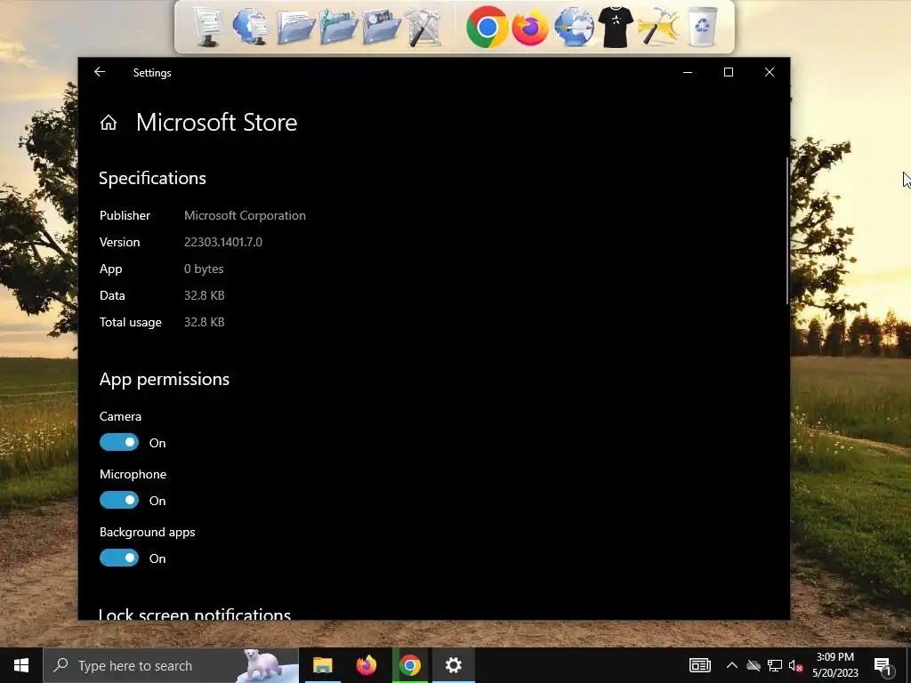Click the App size value 0 bytes
This screenshot has height=683, width=911.
pos(204,269)
